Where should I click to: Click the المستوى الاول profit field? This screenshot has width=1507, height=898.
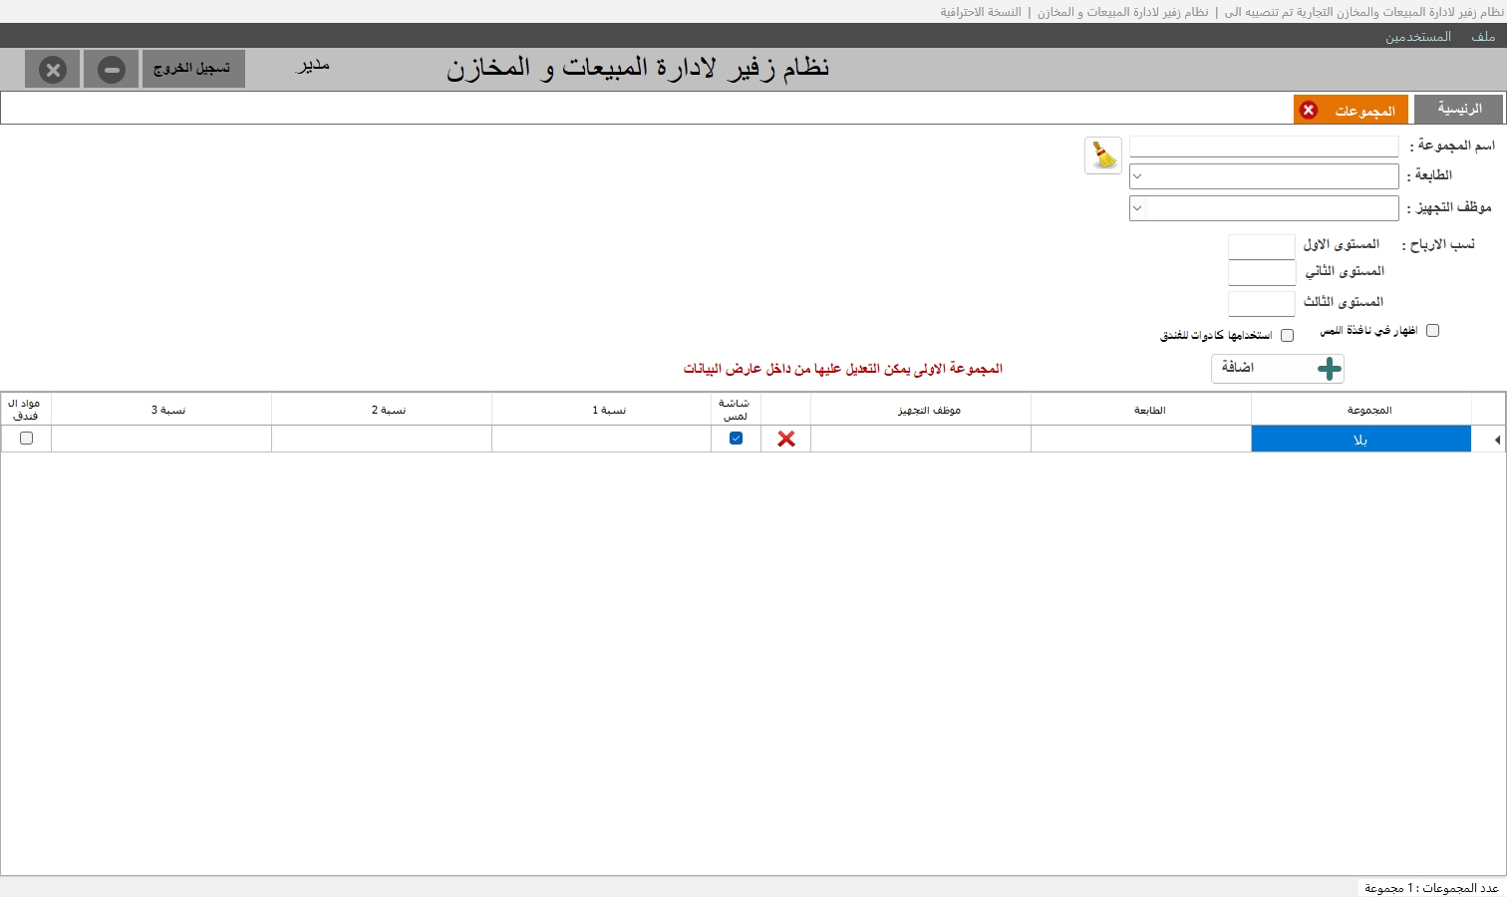pyautogui.click(x=1262, y=247)
